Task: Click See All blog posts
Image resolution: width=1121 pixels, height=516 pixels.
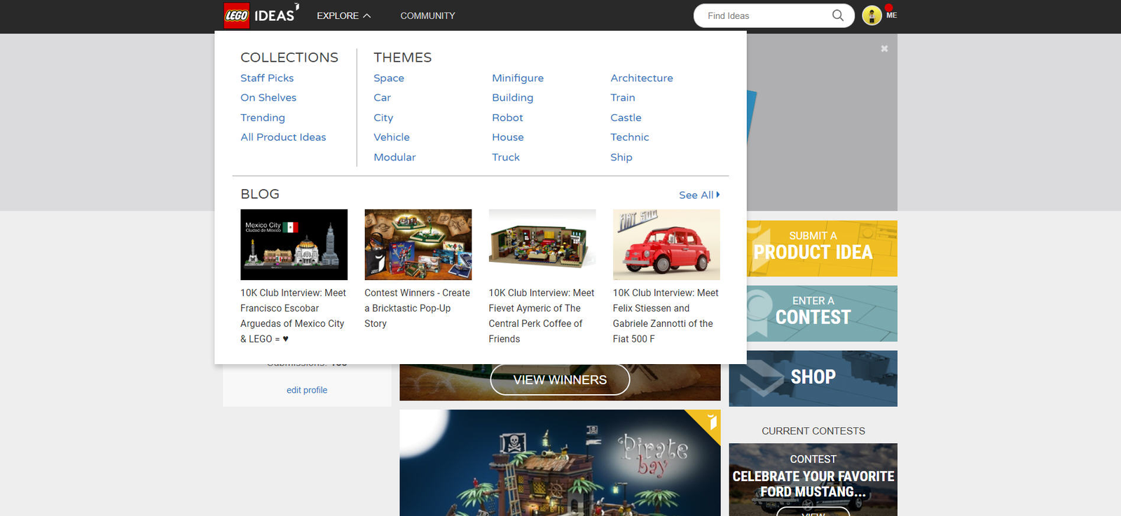Action: (x=699, y=195)
